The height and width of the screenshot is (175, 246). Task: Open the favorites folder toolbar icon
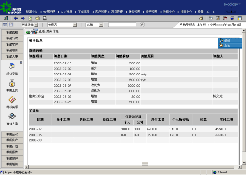(37, 18)
